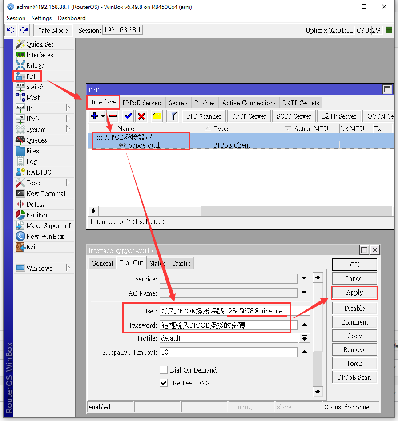Expand the IP submenu arrow
The width and height of the screenshot is (398, 421).
[68, 108]
